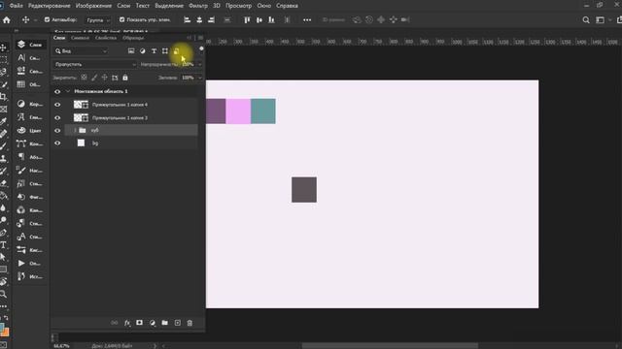This screenshot has width=622, height=349.
Task: Select the Eyedropper tool
Action: tap(4, 121)
